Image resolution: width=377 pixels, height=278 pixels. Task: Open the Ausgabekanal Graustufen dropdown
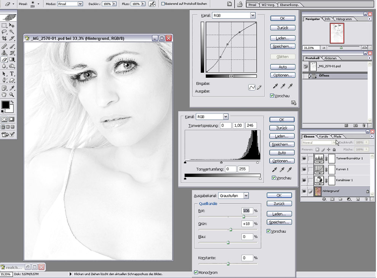(x=246, y=195)
